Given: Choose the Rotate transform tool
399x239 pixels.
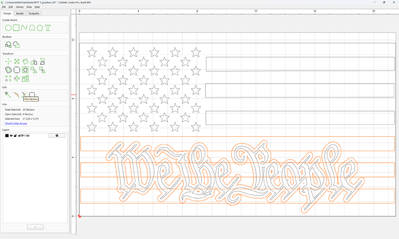Looking at the screenshot, I should (x=25, y=61).
